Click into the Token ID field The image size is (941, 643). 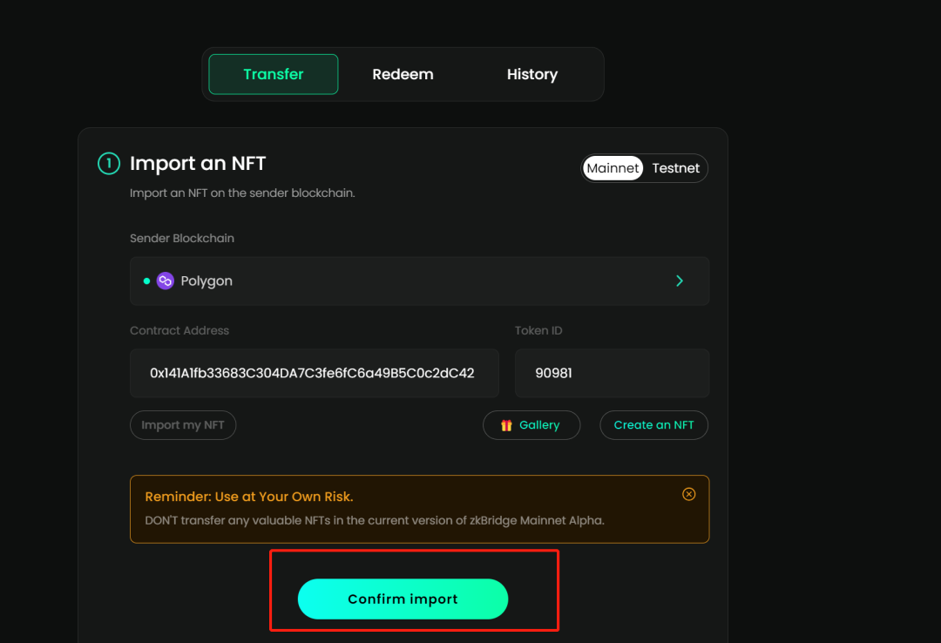pos(611,373)
